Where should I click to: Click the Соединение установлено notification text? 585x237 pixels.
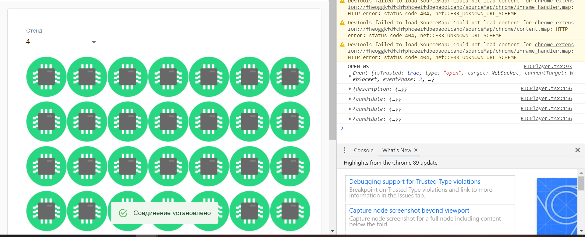[172, 213]
